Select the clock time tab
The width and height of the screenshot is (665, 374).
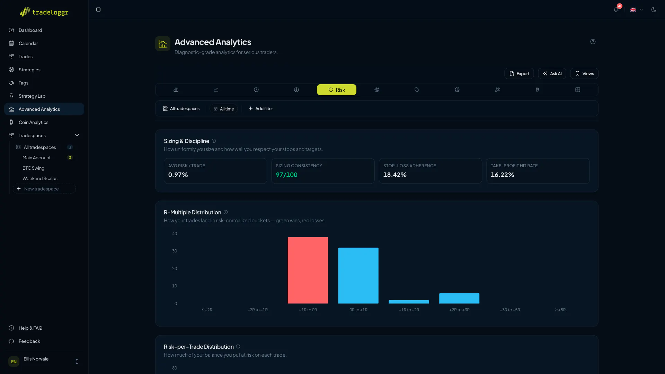click(256, 90)
